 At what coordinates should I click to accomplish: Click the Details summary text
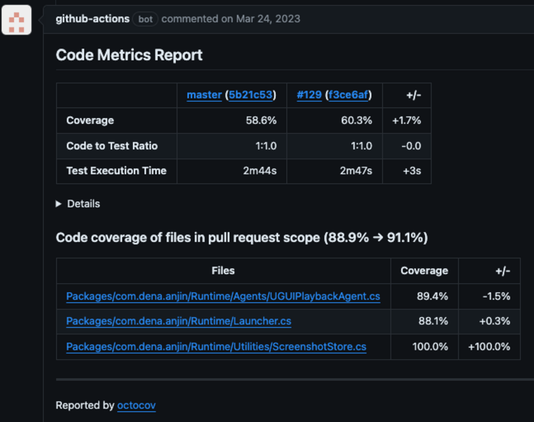[83, 204]
